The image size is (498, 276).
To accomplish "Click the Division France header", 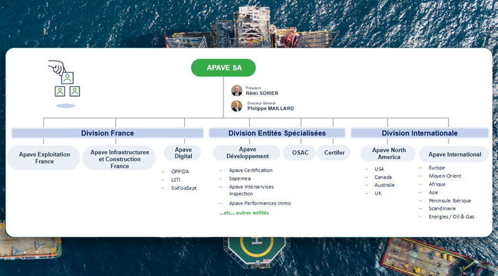I will point(107,133).
